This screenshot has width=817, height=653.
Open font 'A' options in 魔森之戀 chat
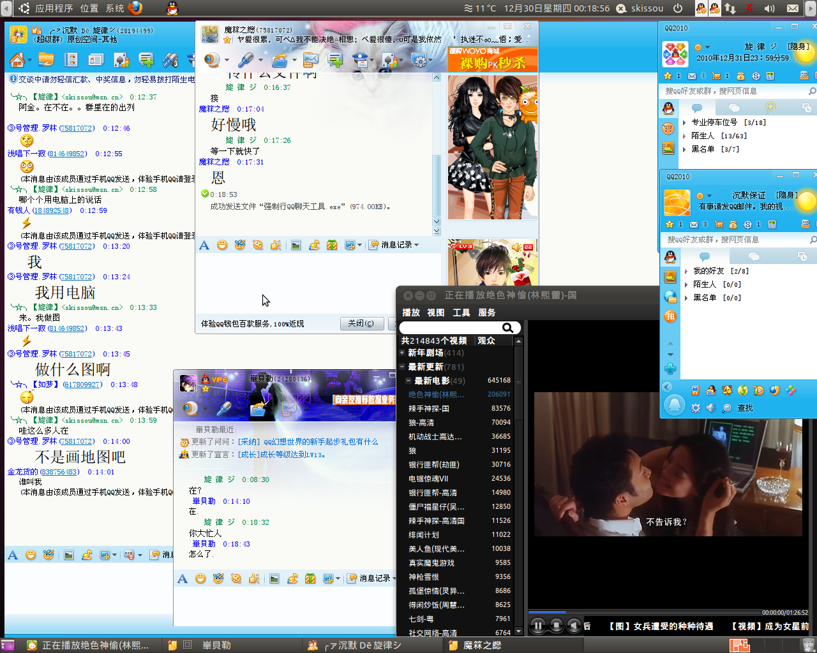pyautogui.click(x=204, y=245)
